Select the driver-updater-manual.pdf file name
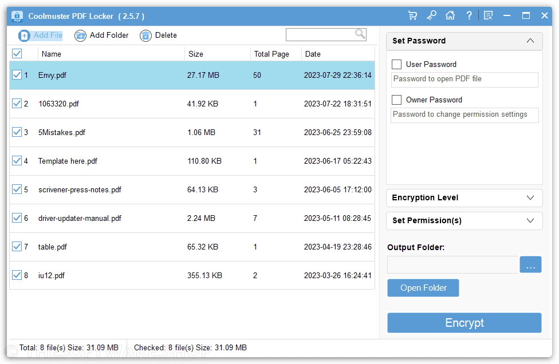This screenshot has width=559, height=364. point(80,218)
